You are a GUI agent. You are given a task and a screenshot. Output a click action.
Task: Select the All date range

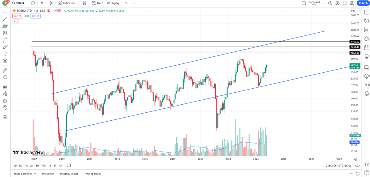(60, 166)
